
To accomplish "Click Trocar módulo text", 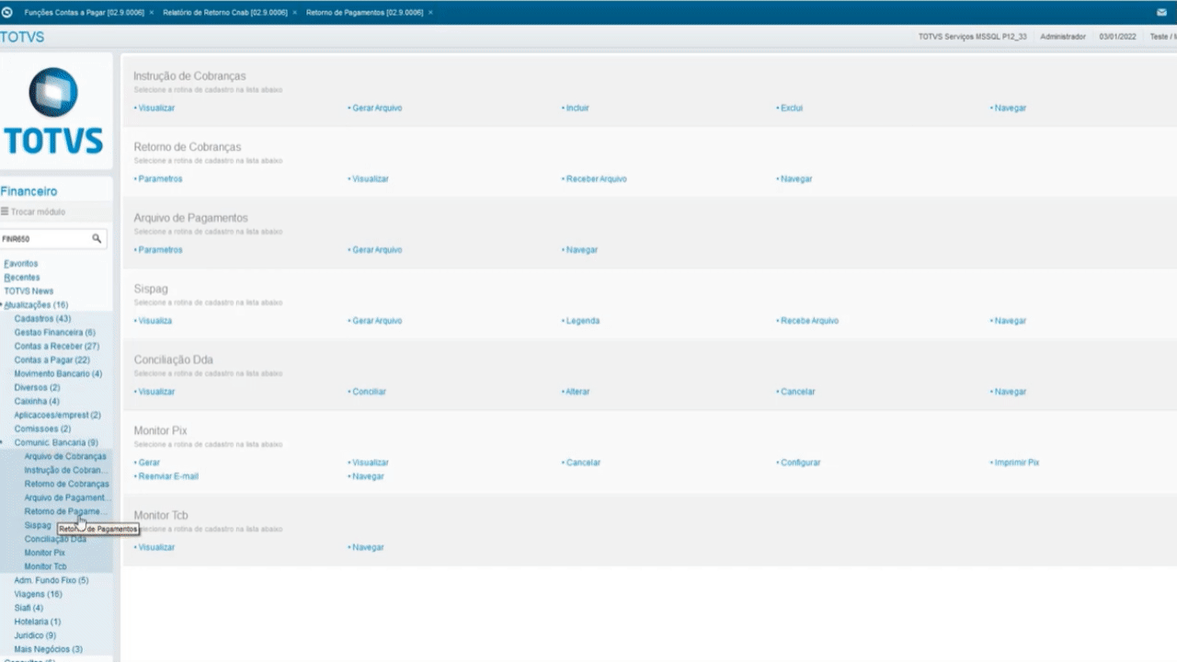I will pos(38,211).
